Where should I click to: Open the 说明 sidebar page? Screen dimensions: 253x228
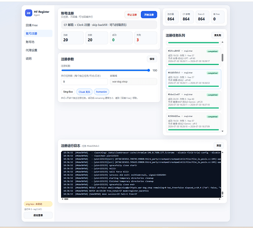tap(38, 58)
